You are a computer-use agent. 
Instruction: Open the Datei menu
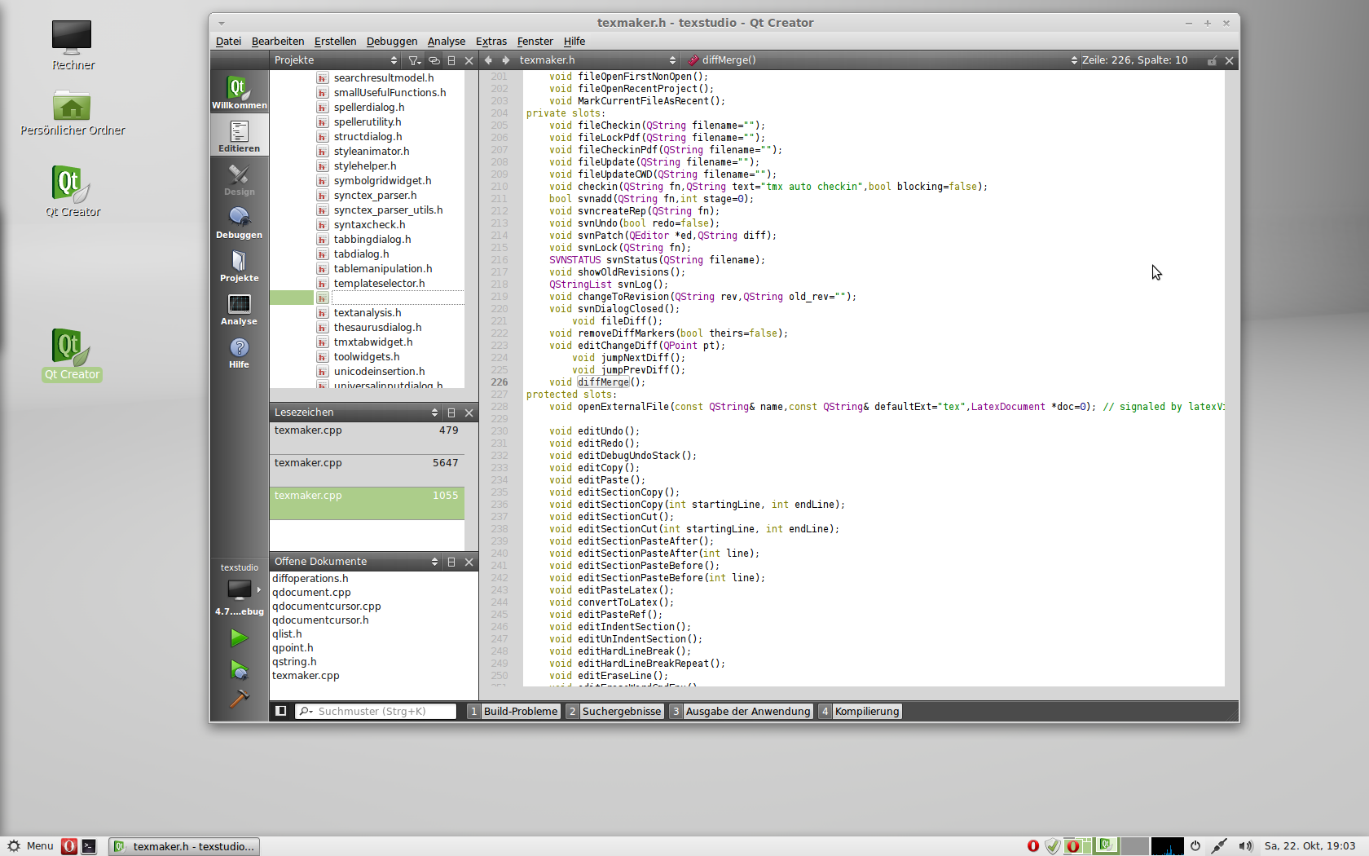(228, 42)
